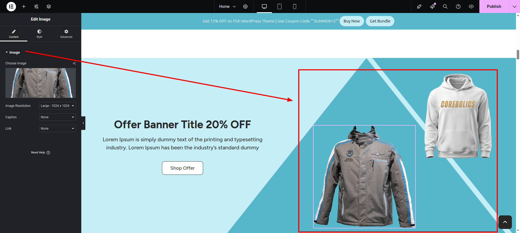Click the Publish button
Viewport: 520px width, 233px height.
[x=494, y=6]
